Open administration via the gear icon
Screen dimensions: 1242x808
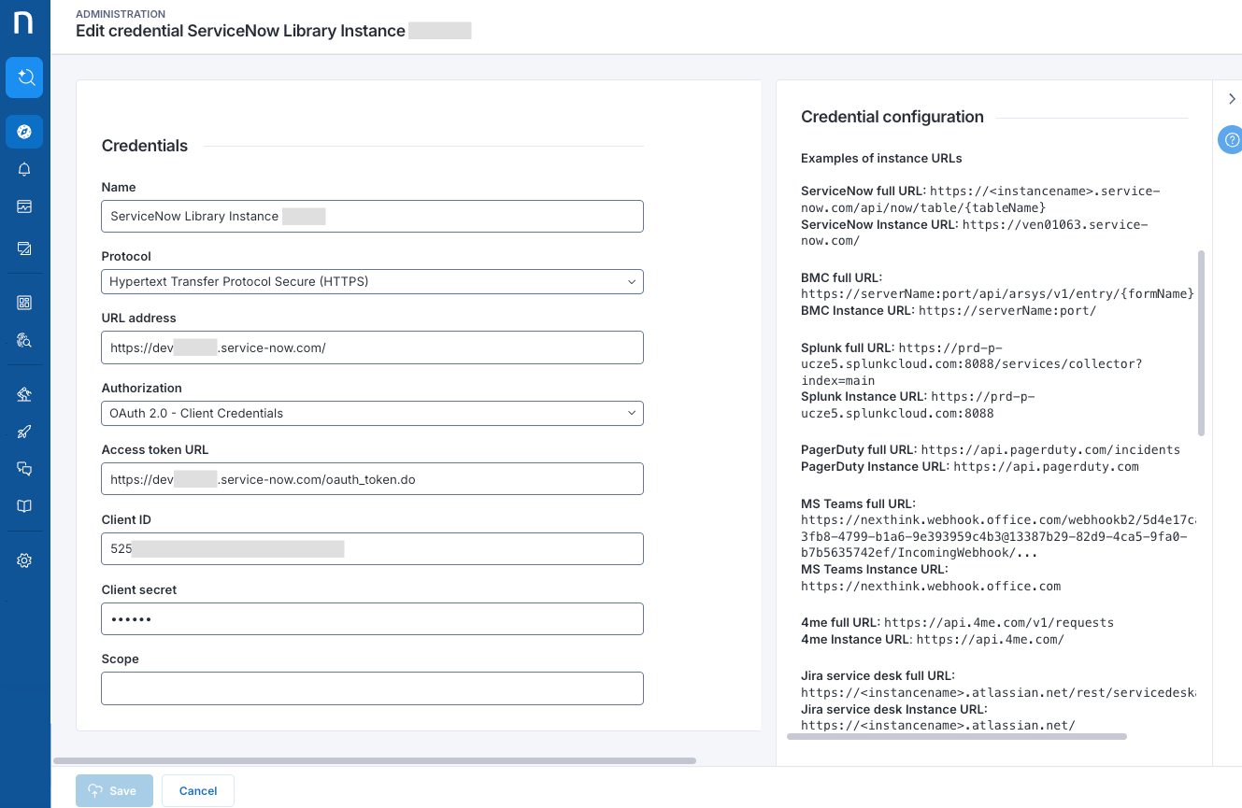(x=24, y=560)
